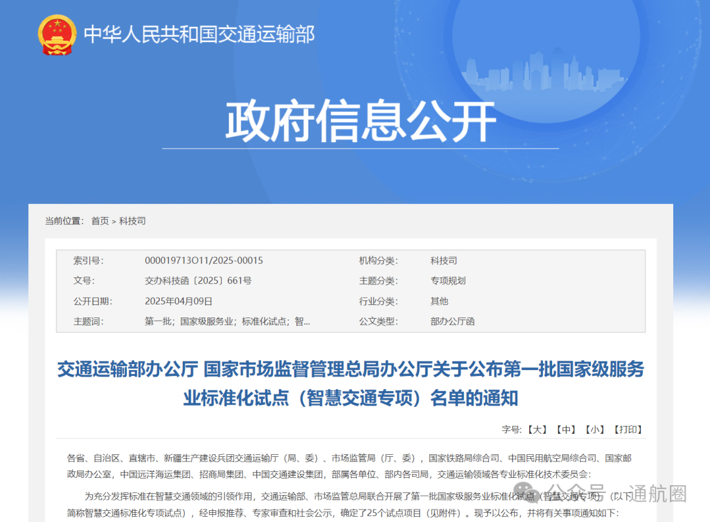Select the 机构分类 value 科技司
Screen dimensions: 710x522
pyautogui.click(x=444, y=260)
